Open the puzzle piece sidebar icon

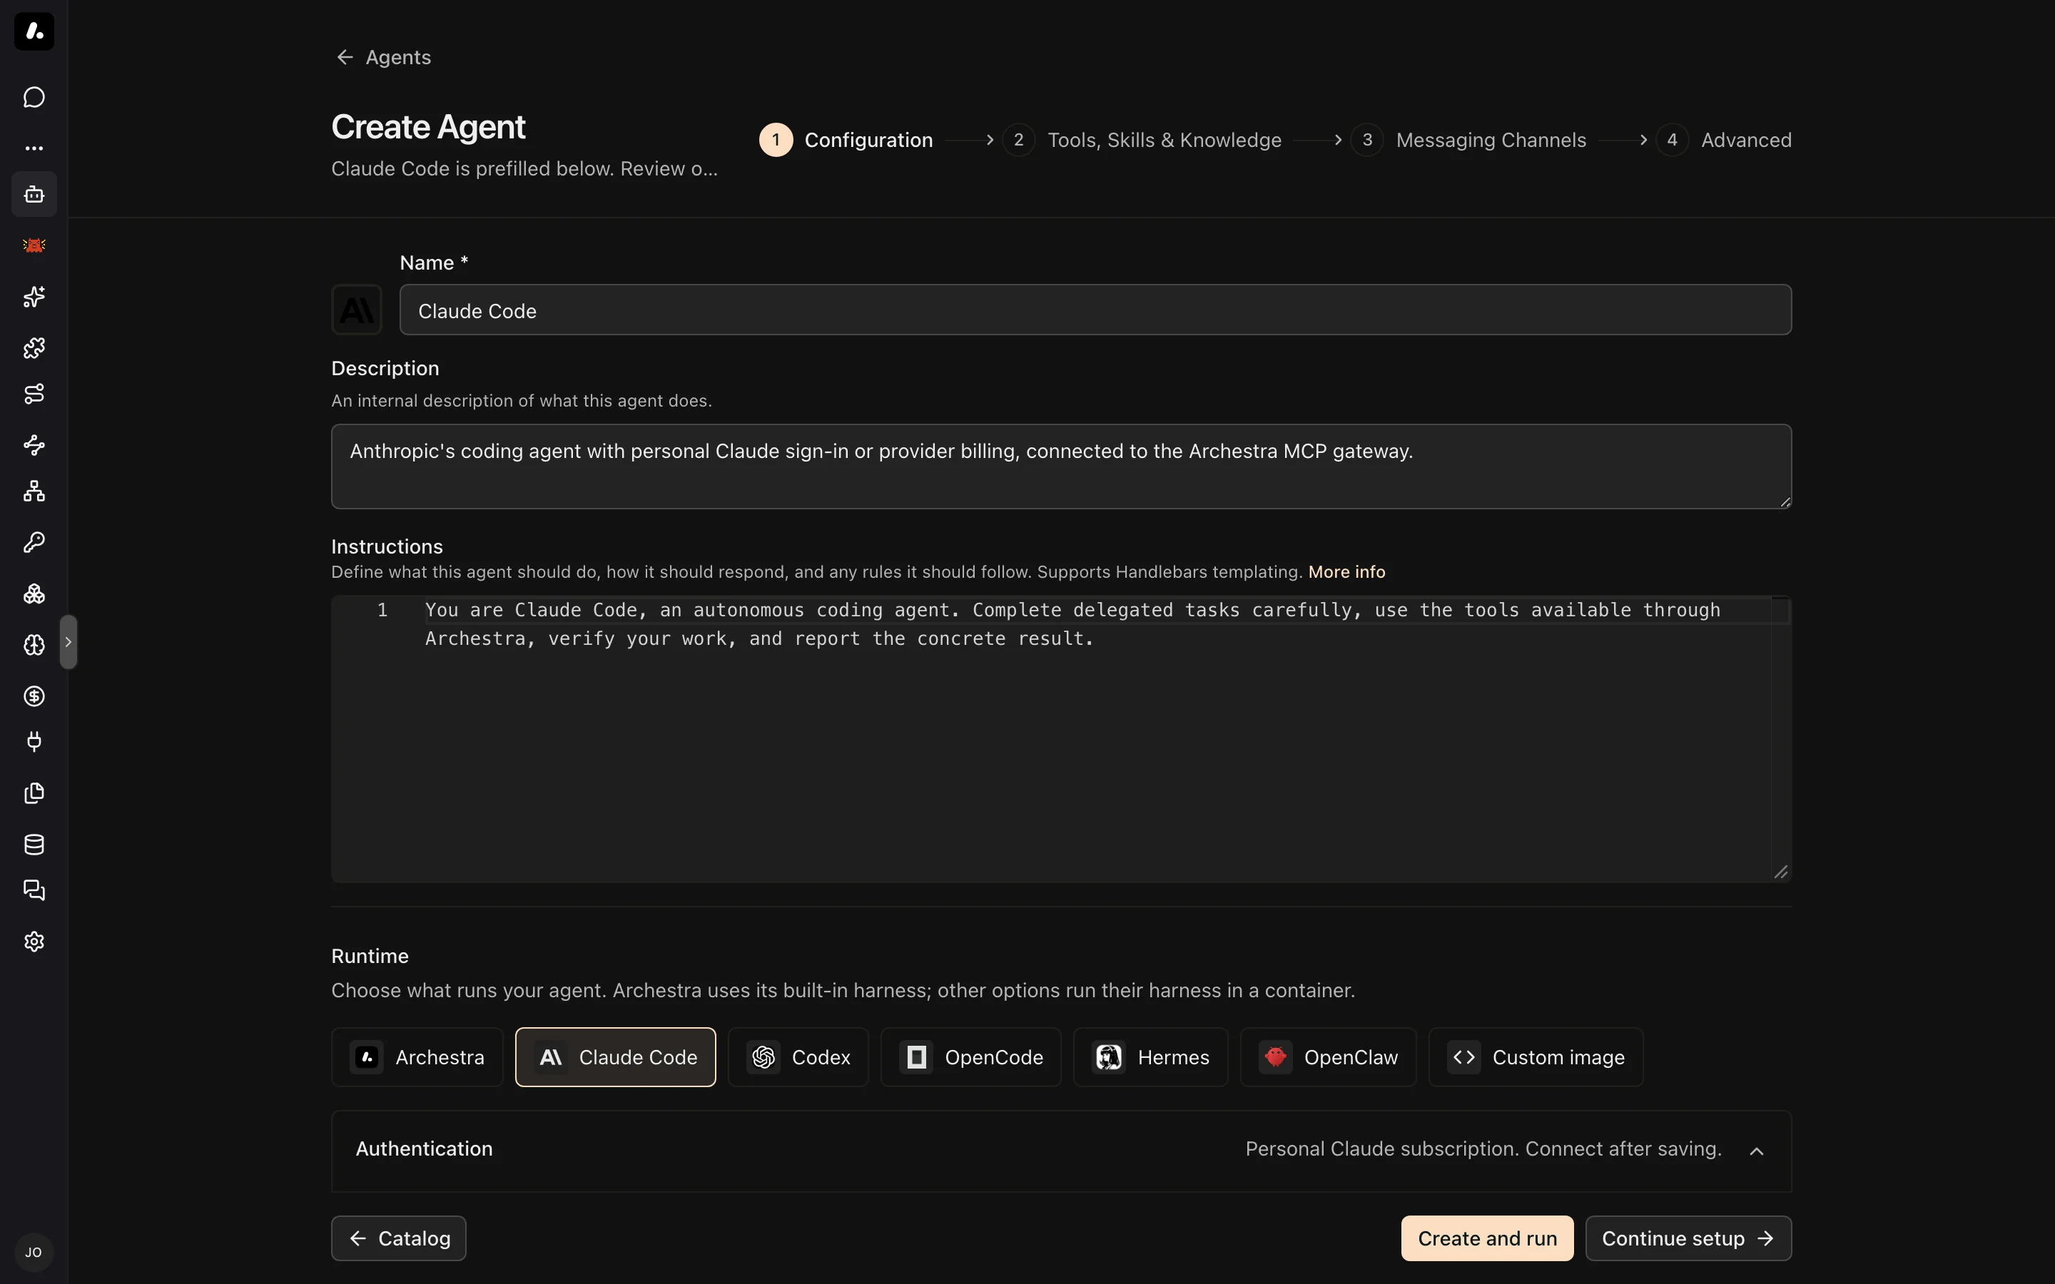click(34, 347)
